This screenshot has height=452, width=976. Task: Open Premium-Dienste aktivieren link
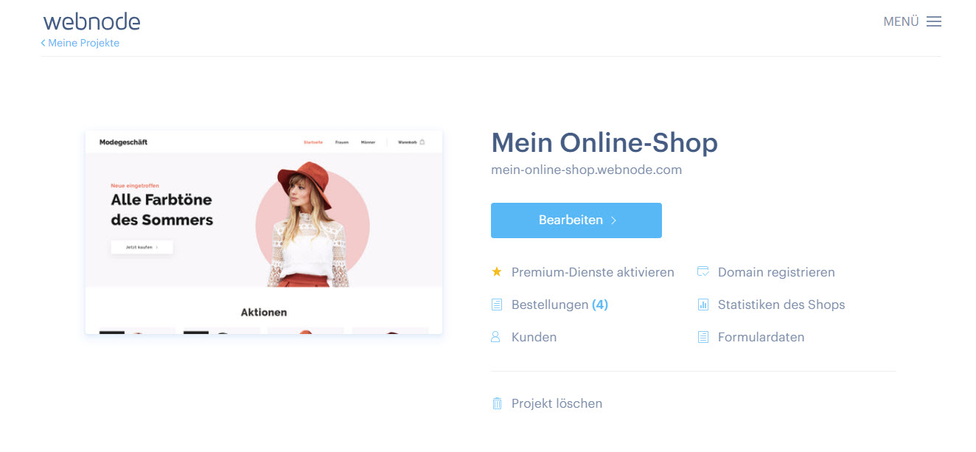(593, 272)
